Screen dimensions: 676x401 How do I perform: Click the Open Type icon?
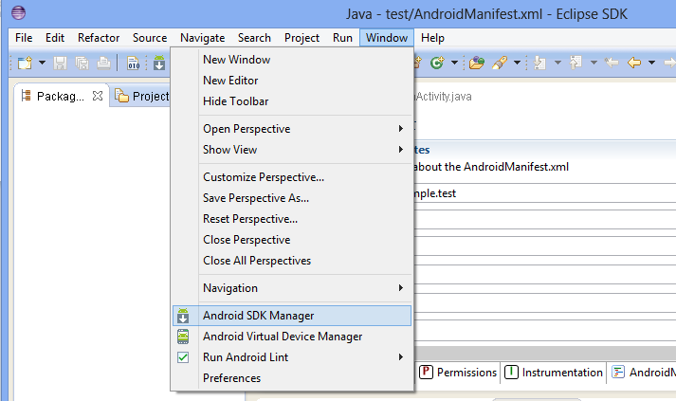coord(476,63)
